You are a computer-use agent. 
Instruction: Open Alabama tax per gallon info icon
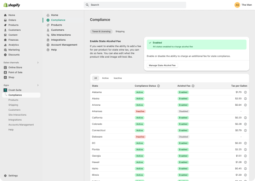coord(245,92)
